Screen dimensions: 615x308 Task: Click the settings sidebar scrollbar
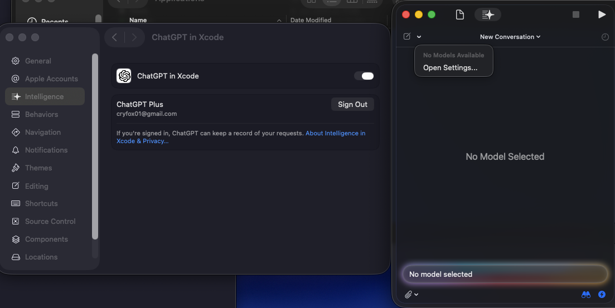(x=95, y=146)
